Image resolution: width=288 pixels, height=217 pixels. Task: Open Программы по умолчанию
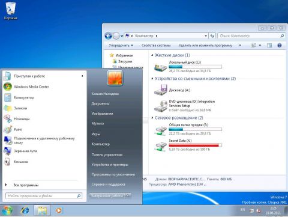coord(113,174)
